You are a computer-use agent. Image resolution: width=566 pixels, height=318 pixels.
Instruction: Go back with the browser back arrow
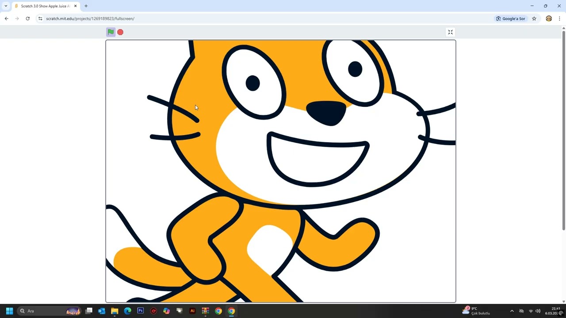pos(6,19)
